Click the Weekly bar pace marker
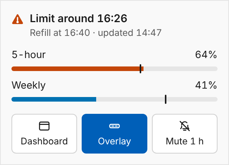The height and width of the screenshot is (165, 229). [166, 99]
